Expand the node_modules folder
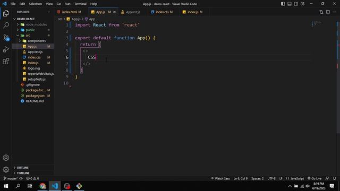340x191 pixels. (32, 24)
